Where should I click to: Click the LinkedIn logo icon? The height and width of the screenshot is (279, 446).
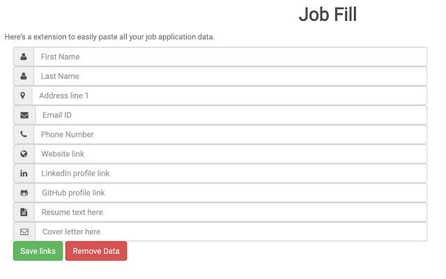24,174
